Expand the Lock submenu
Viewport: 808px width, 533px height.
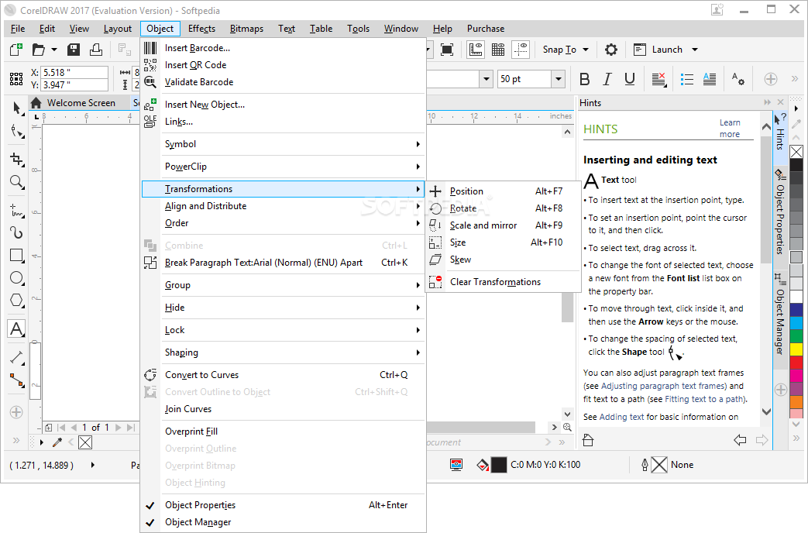pyautogui.click(x=284, y=330)
